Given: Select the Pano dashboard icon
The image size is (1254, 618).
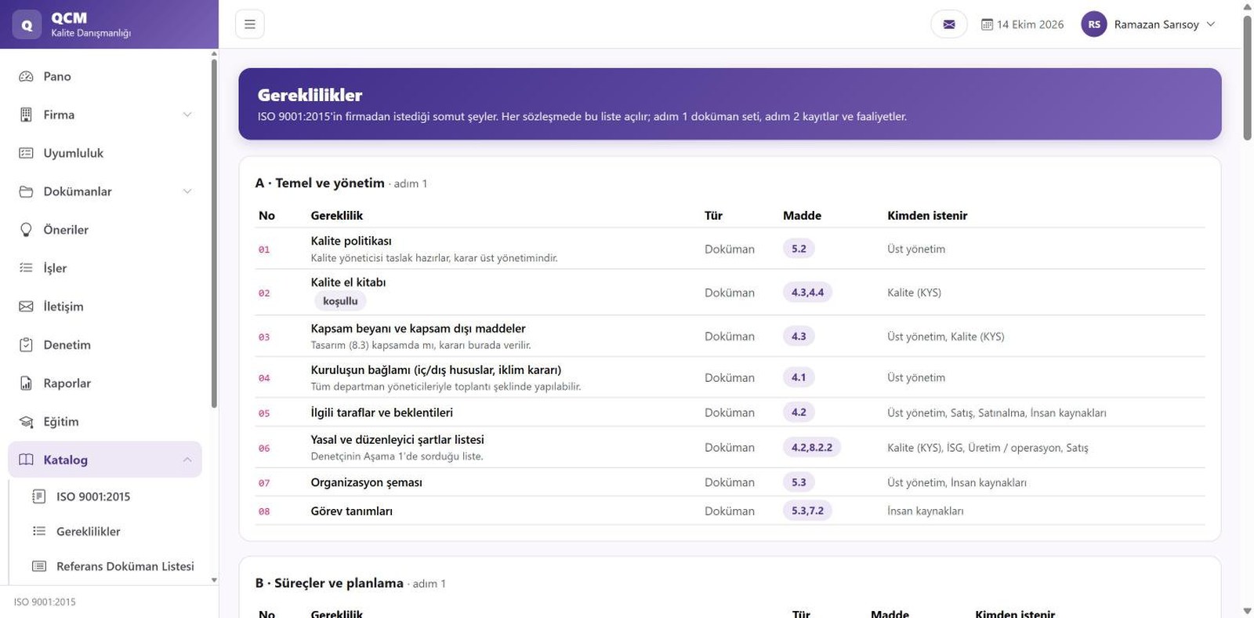Looking at the screenshot, I should (26, 76).
